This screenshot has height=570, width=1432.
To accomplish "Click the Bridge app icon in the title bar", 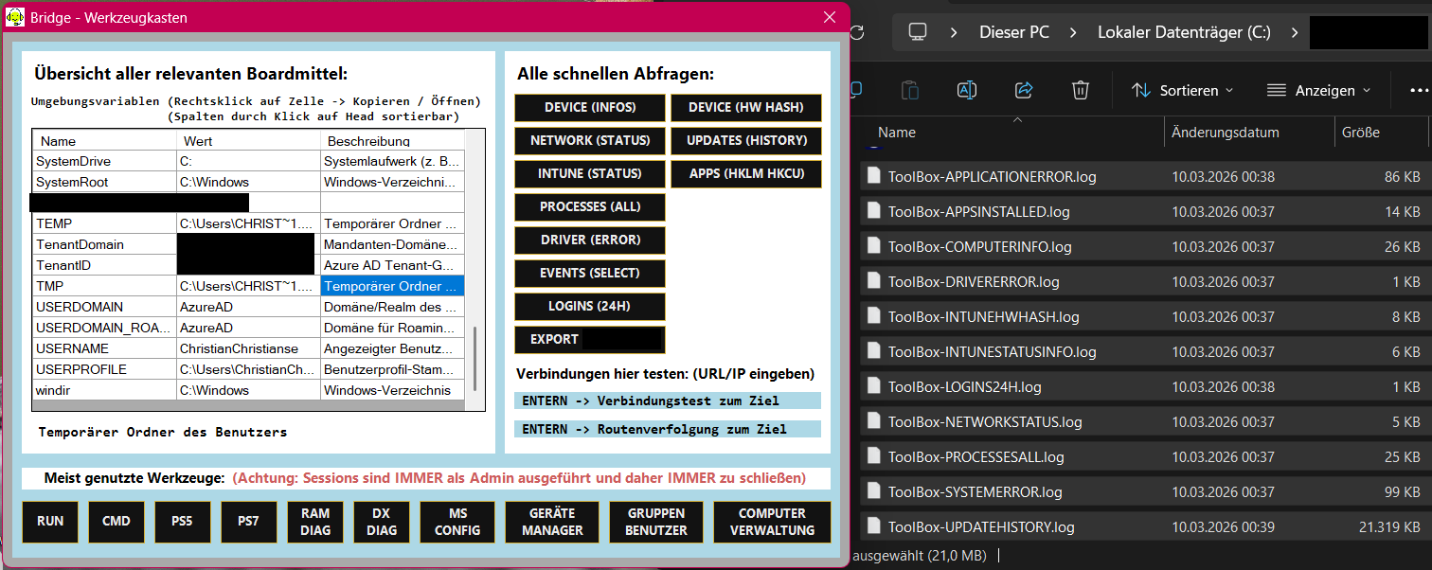I will (14, 17).
